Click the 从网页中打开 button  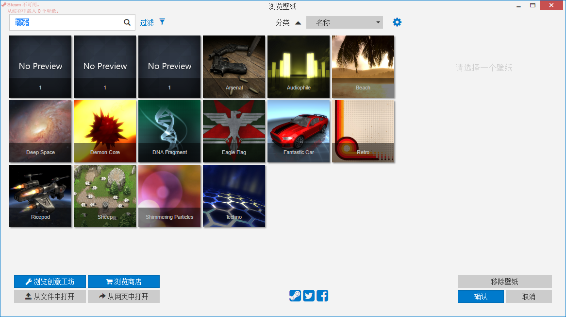pos(124,296)
